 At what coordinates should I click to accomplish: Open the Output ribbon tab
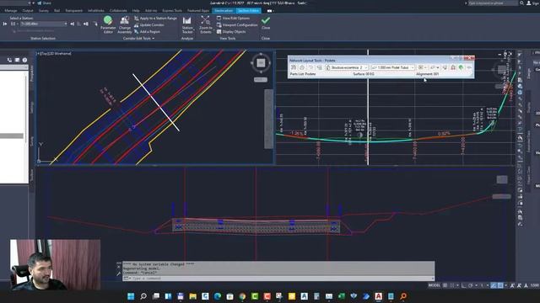pos(28,11)
